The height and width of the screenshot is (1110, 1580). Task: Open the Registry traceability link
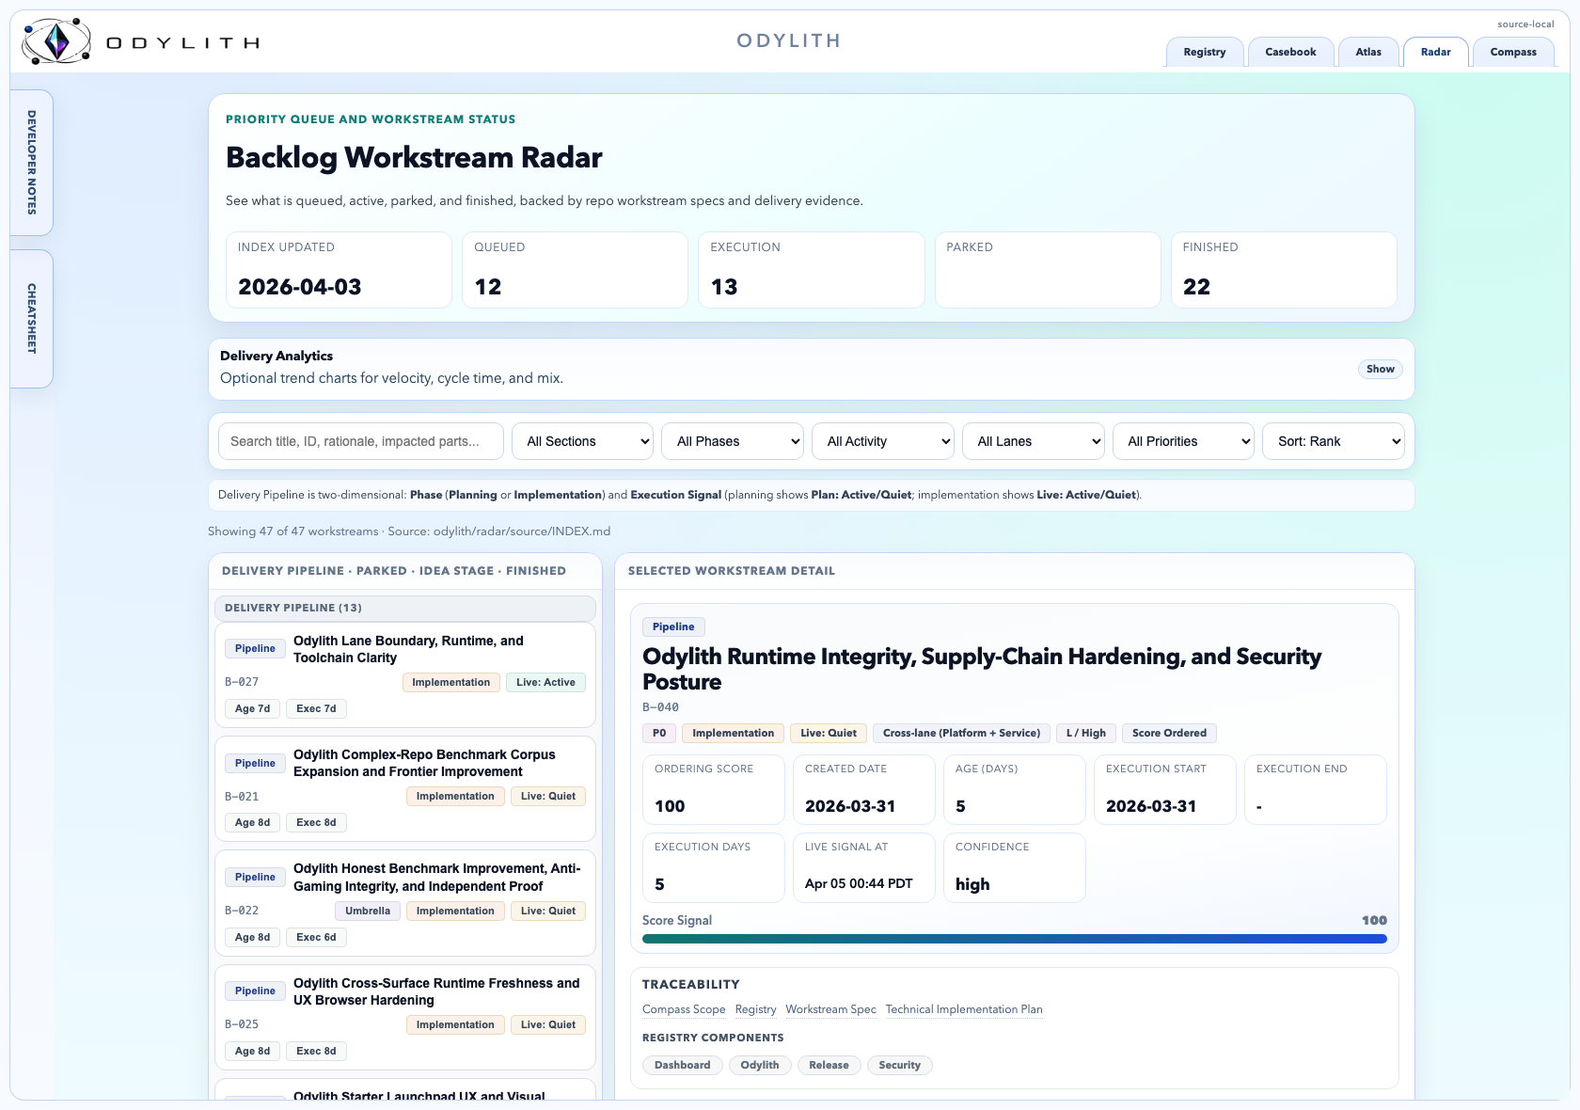tap(755, 1009)
